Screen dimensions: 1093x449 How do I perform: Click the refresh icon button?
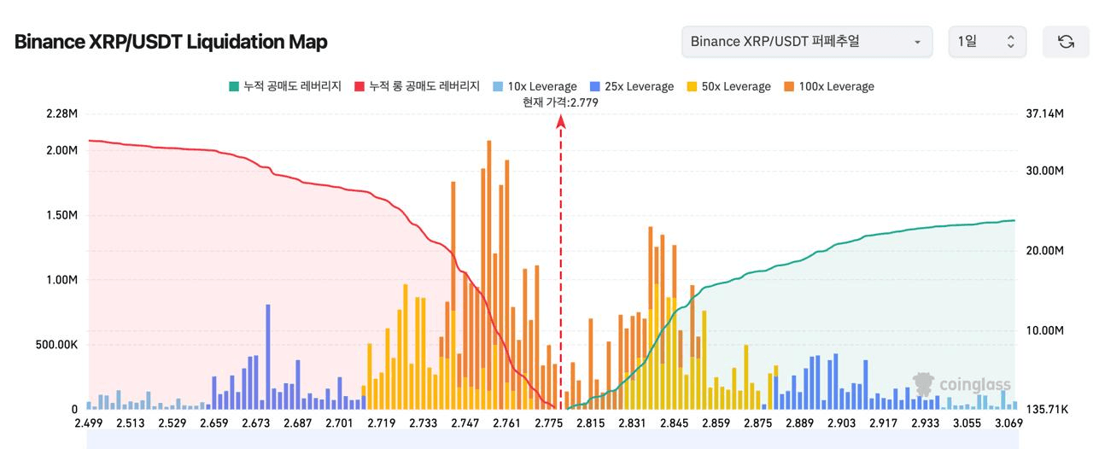point(1066,42)
